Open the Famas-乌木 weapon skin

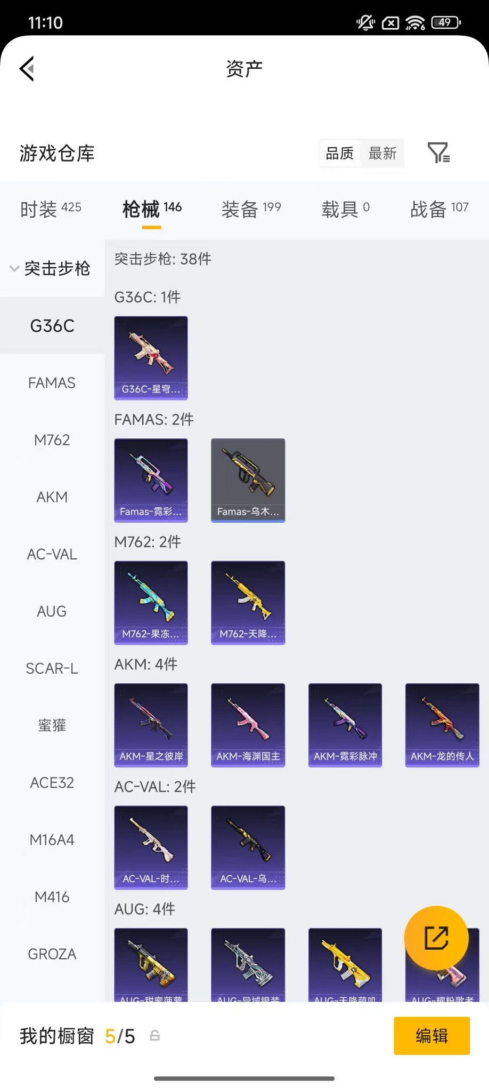[248, 481]
